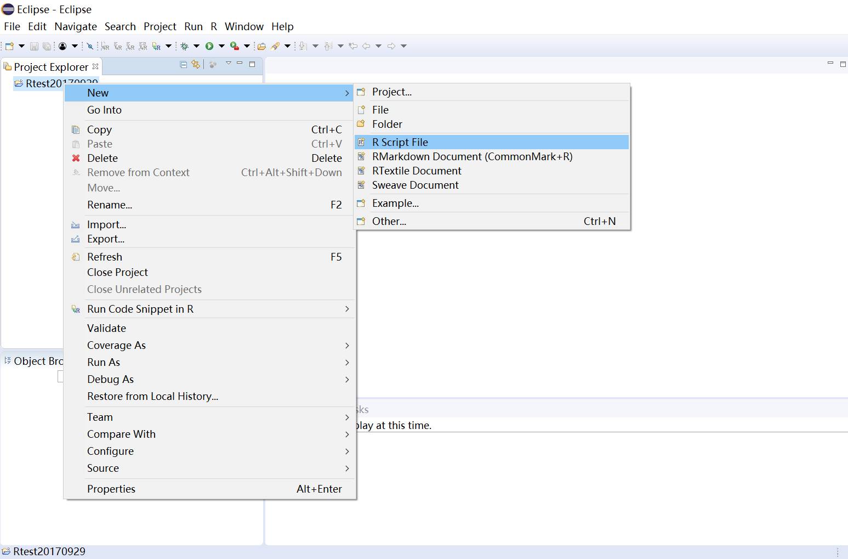Choose Folder in the New submenu
Screen dimensions: 848x559
[492, 124]
